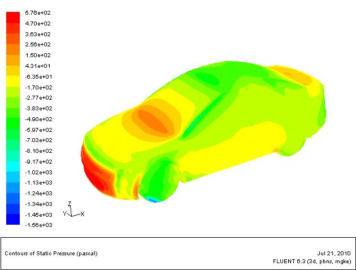The height and width of the screenshot is (270, 356).
Task: Click the Jul 21, 2010 date text
Action: tap(334, 254)
